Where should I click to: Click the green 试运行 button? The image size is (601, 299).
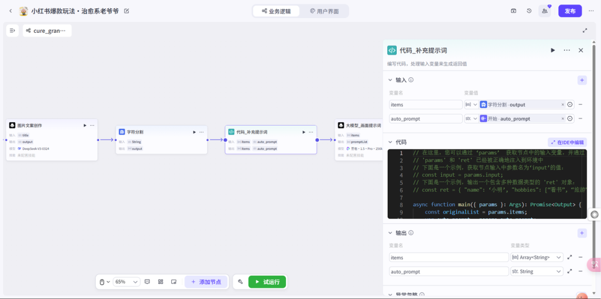(x=267, y=282)
